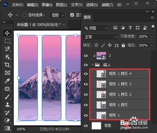Lock image pixels brush icon
Image resolution: width=157 pixels, height=133 pixels.
point(103,45)
